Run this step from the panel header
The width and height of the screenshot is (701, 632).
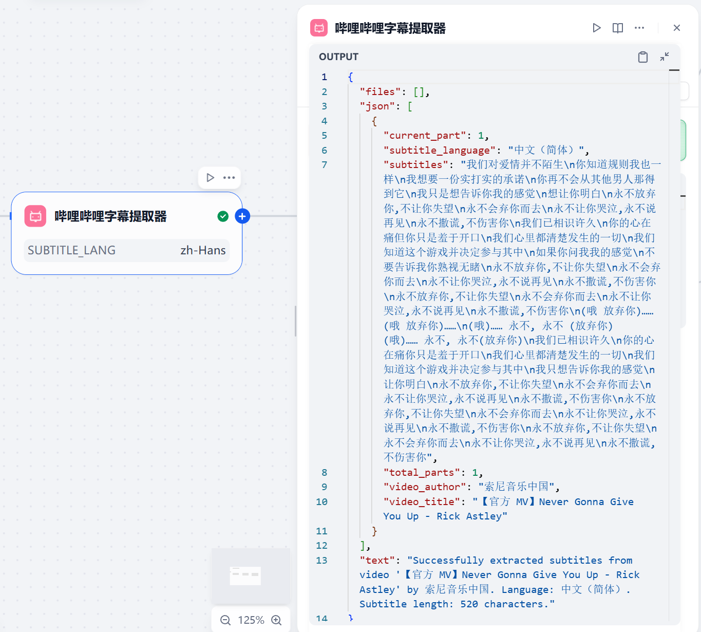point(596,28)
